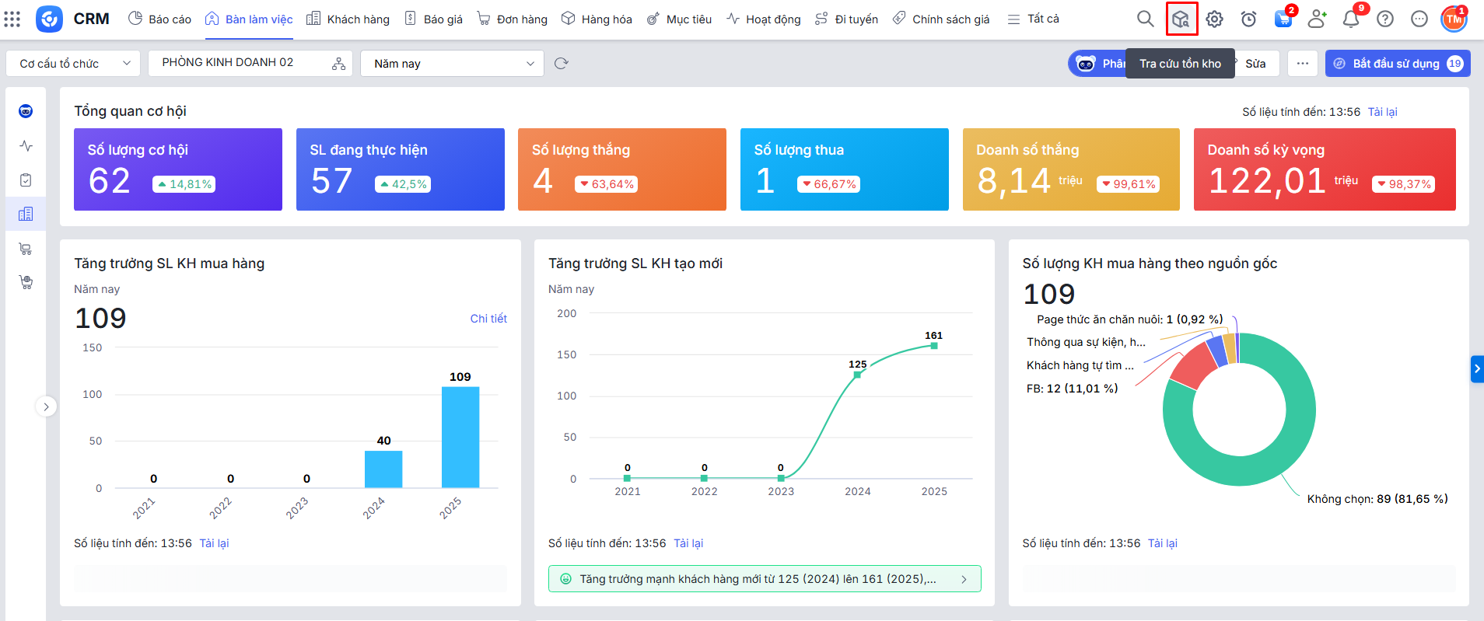Image resolution: width=1484 pixels, height=621 pixels.
Task: Click the shopping cart icon in left sidebar
Action: click(x=26, y=249)
